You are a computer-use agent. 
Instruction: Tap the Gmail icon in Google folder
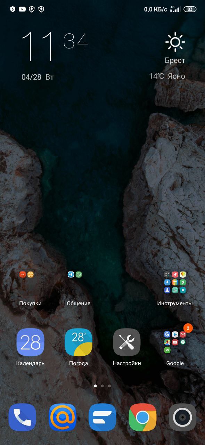click(183, 334)
